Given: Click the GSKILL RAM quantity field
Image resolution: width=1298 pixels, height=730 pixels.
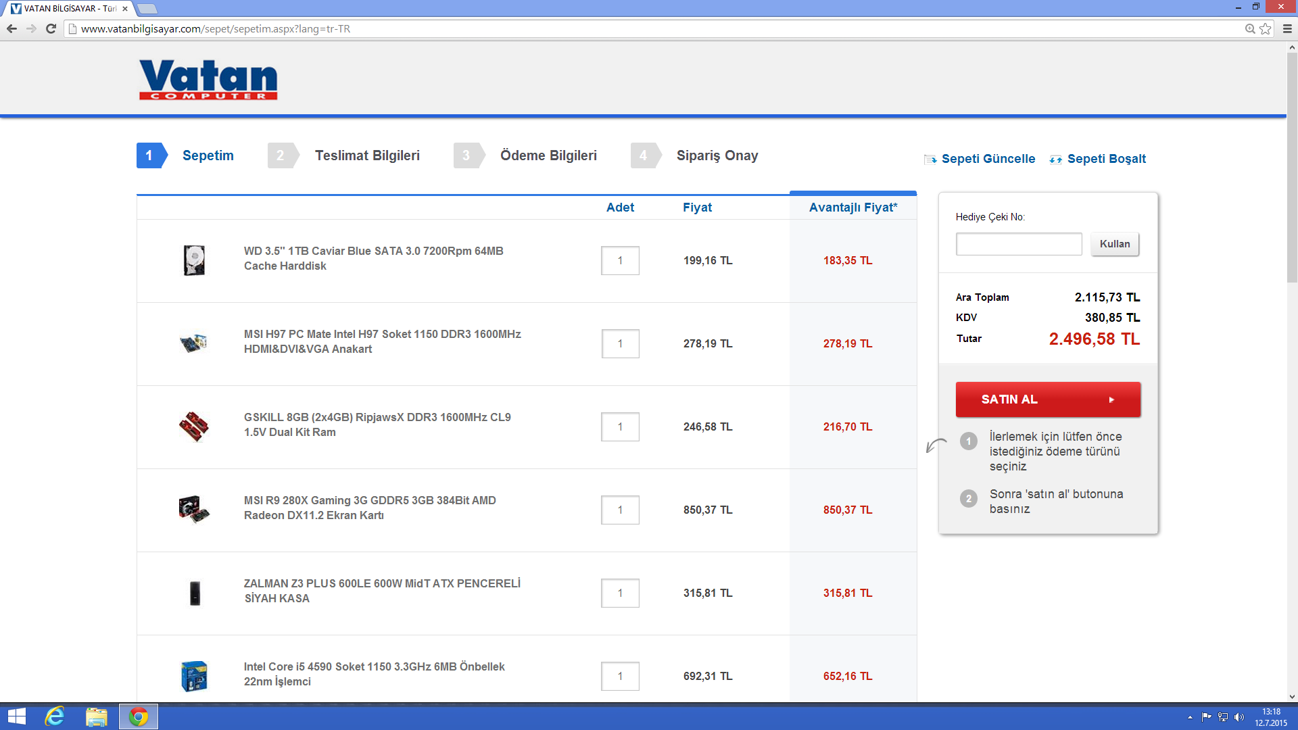Looking at the screenshot, I should click(620, 427).
